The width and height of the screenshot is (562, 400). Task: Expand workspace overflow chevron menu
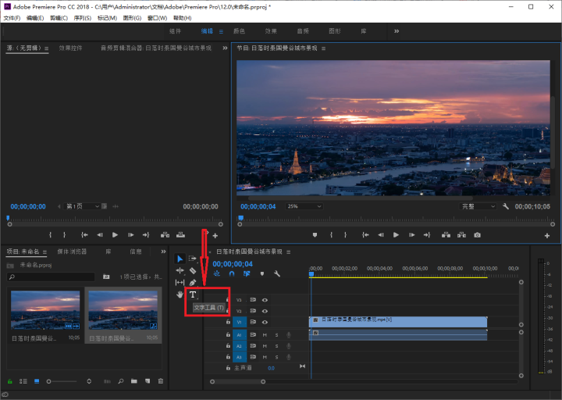[397, 31]
